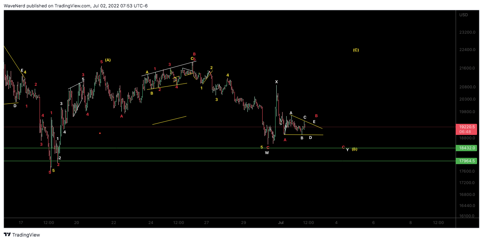Click the green 17964.5 price tag
This screenshot has width=483, height=241.
(x=467, y=161)
